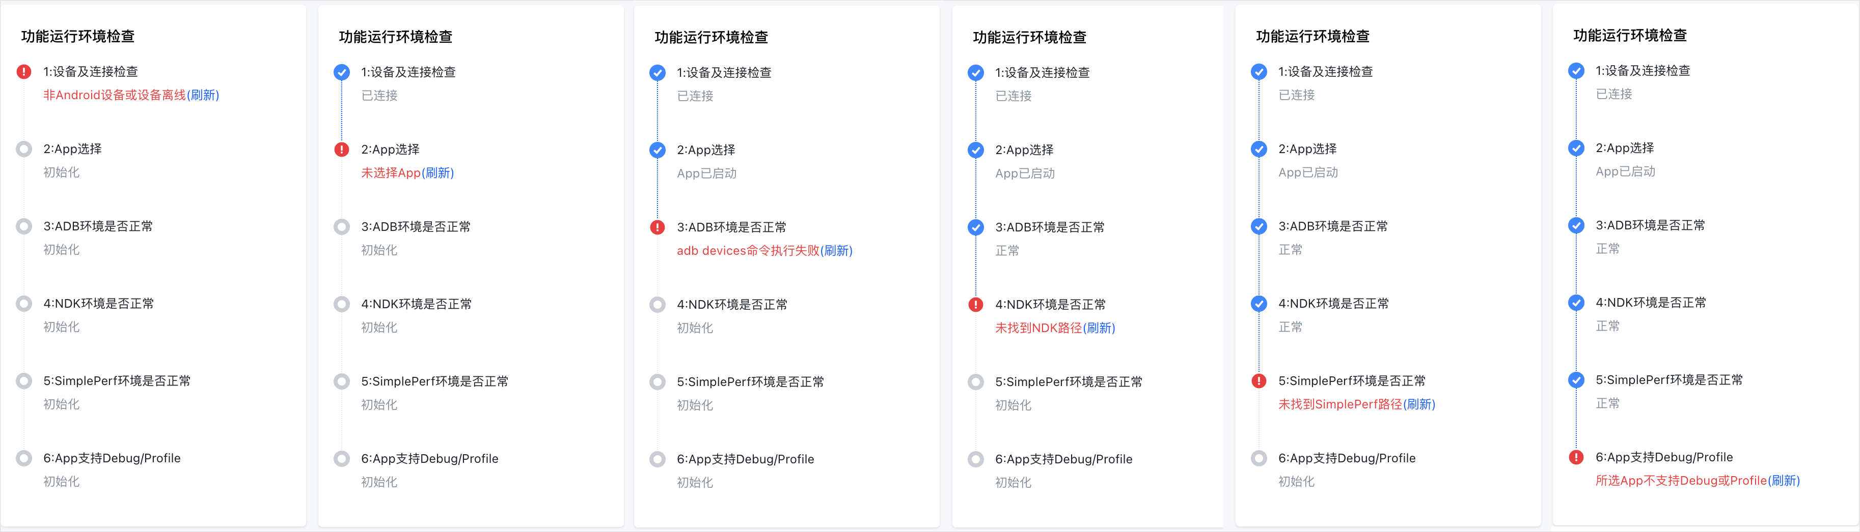The image size is (1860, 532).
Task: Click gray 5:SimplePerf circle in 未找到NDK路径 panel
Action: tap(975, 382)
